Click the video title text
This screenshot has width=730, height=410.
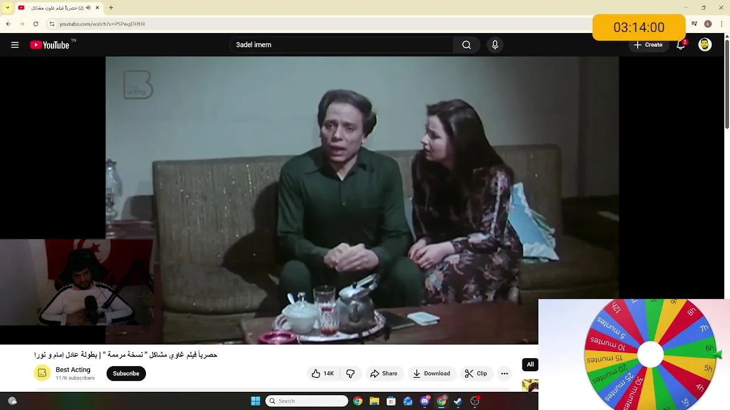click(x=126, y=355)
